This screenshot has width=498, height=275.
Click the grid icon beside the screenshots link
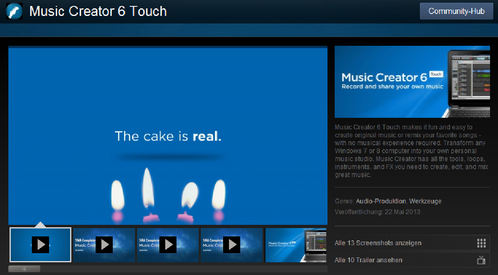481,243
